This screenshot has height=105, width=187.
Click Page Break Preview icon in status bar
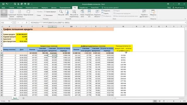164,101
